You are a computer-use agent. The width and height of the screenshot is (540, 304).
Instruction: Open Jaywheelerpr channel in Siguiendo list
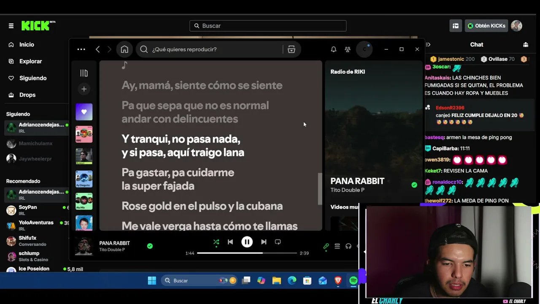36,159
